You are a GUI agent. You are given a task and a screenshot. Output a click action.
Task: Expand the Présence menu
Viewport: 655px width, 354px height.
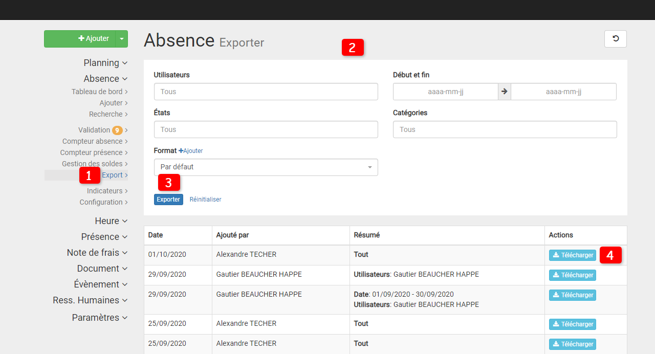(104, 236)
